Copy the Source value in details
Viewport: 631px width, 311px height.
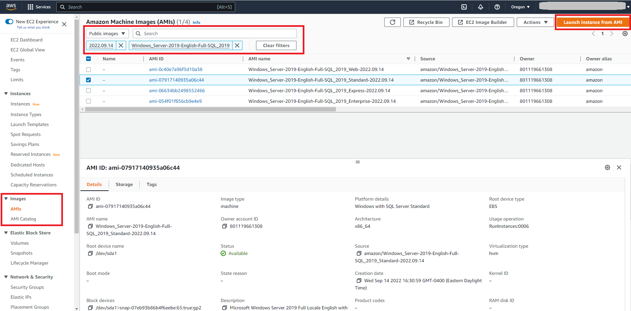(359, 253)
